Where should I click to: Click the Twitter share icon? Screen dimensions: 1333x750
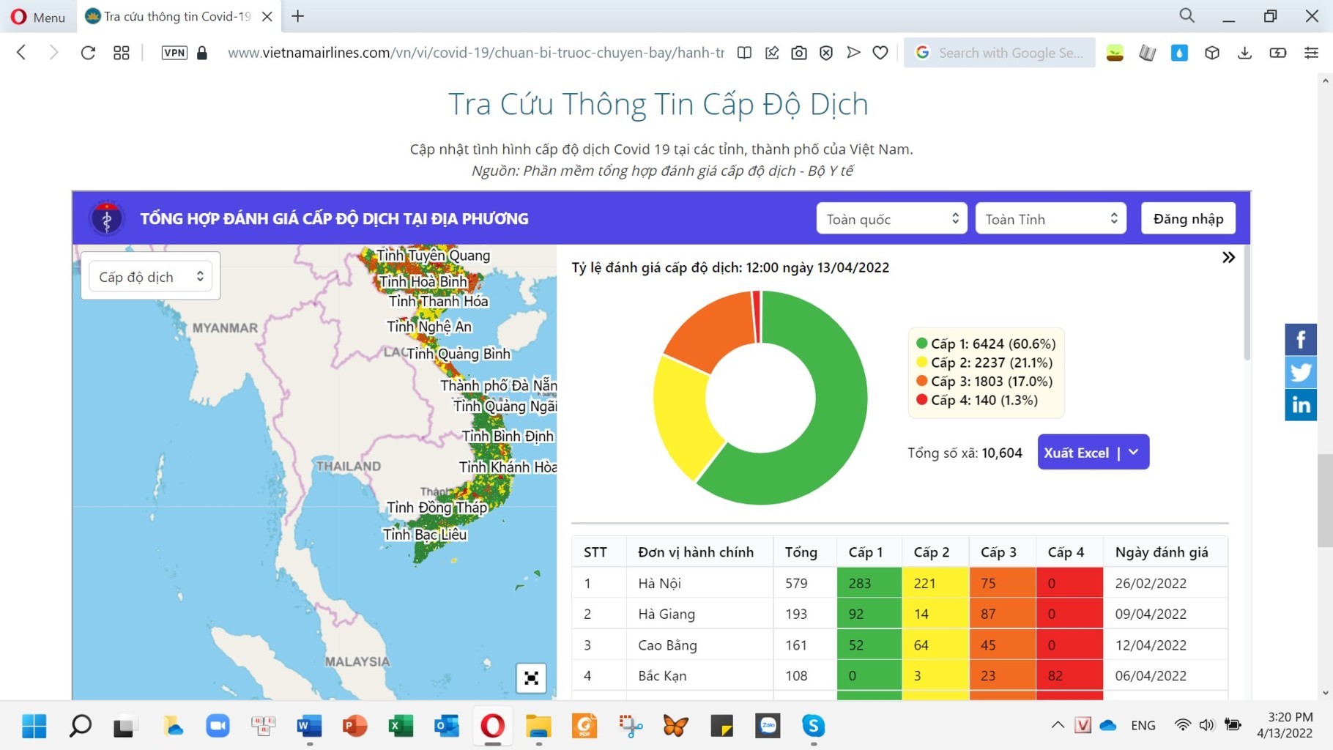tap(1300, 373)
